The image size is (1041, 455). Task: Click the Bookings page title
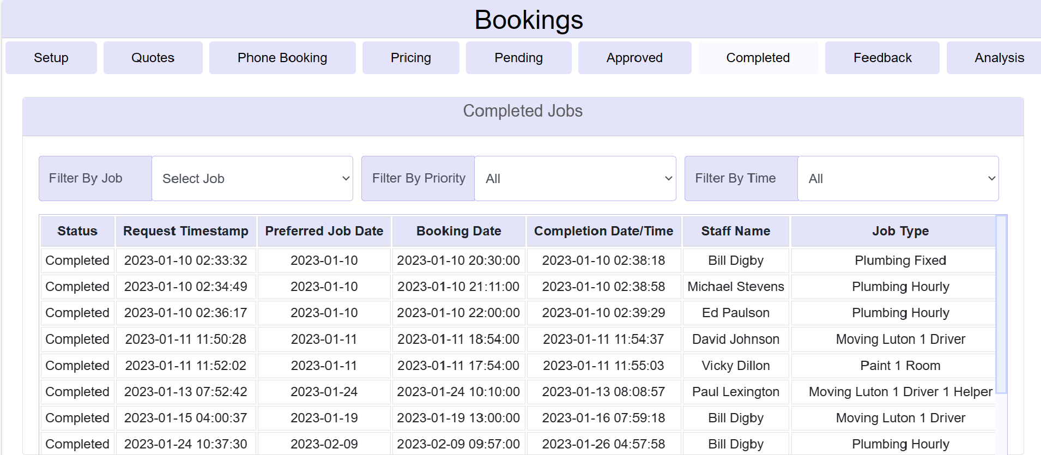[529, 20]
